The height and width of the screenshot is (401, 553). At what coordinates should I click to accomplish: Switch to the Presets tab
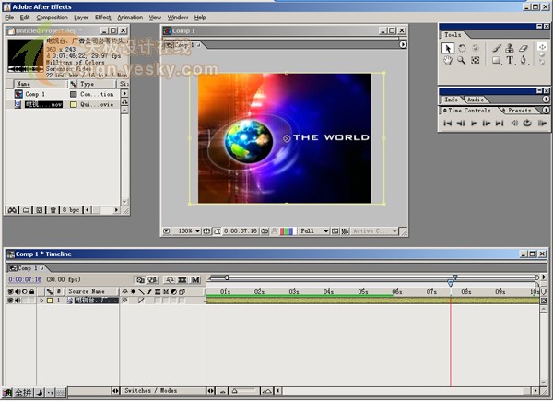click(x=519, y=111)
